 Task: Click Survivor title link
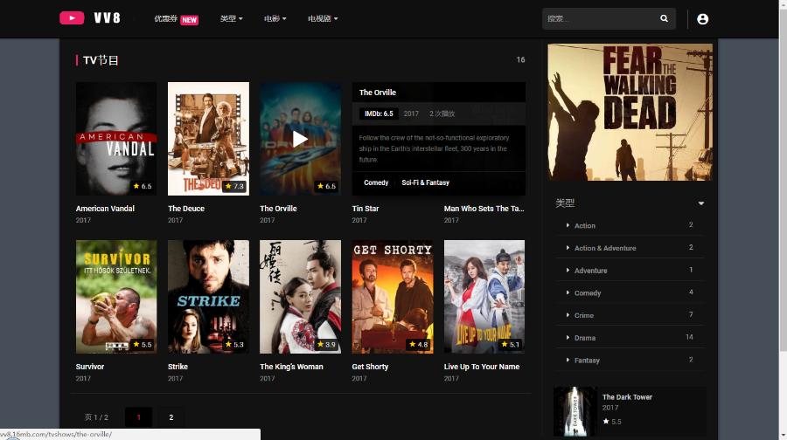click(x=90, y=367)
